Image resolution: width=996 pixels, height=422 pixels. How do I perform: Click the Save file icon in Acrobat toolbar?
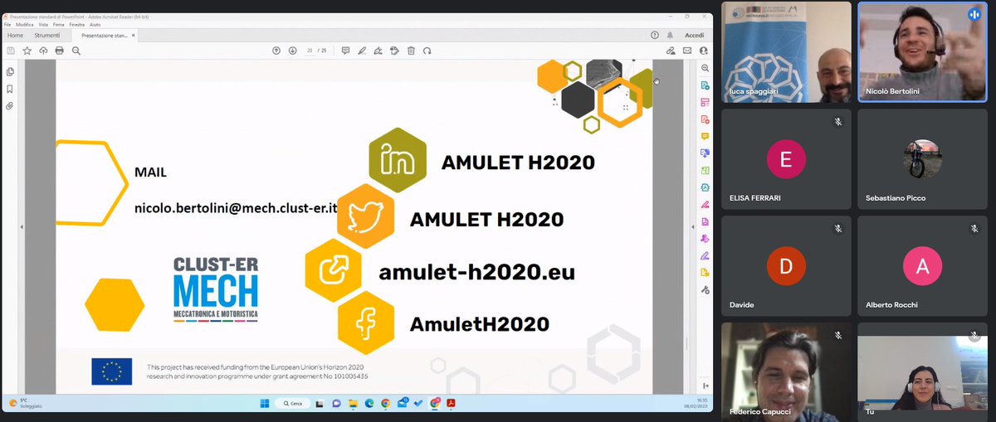point(11,51)
